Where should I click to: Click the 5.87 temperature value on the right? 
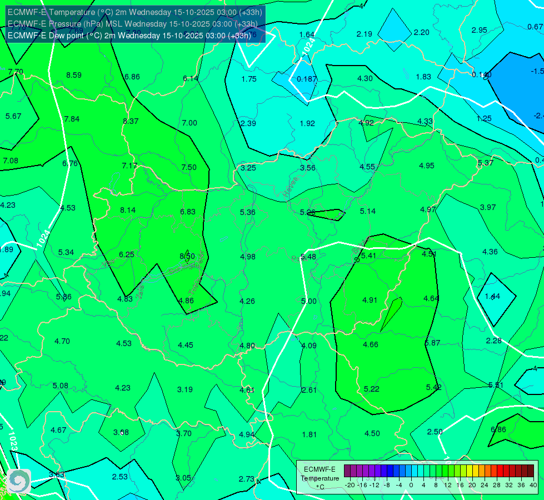click(x=433, y=343)
